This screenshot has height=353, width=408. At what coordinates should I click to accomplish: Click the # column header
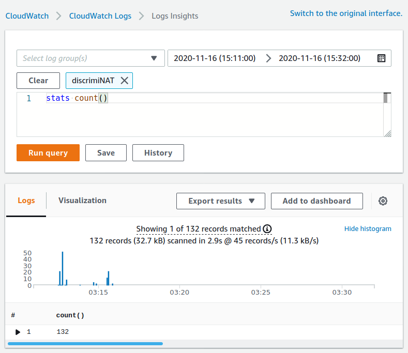pyautogui.click(x=13, y=315)
